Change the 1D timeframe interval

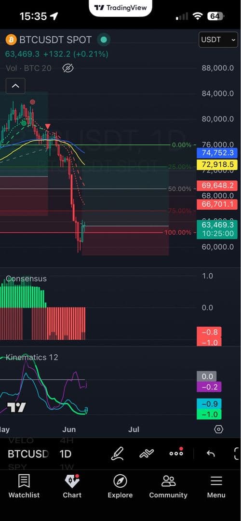tap(66, 454)
